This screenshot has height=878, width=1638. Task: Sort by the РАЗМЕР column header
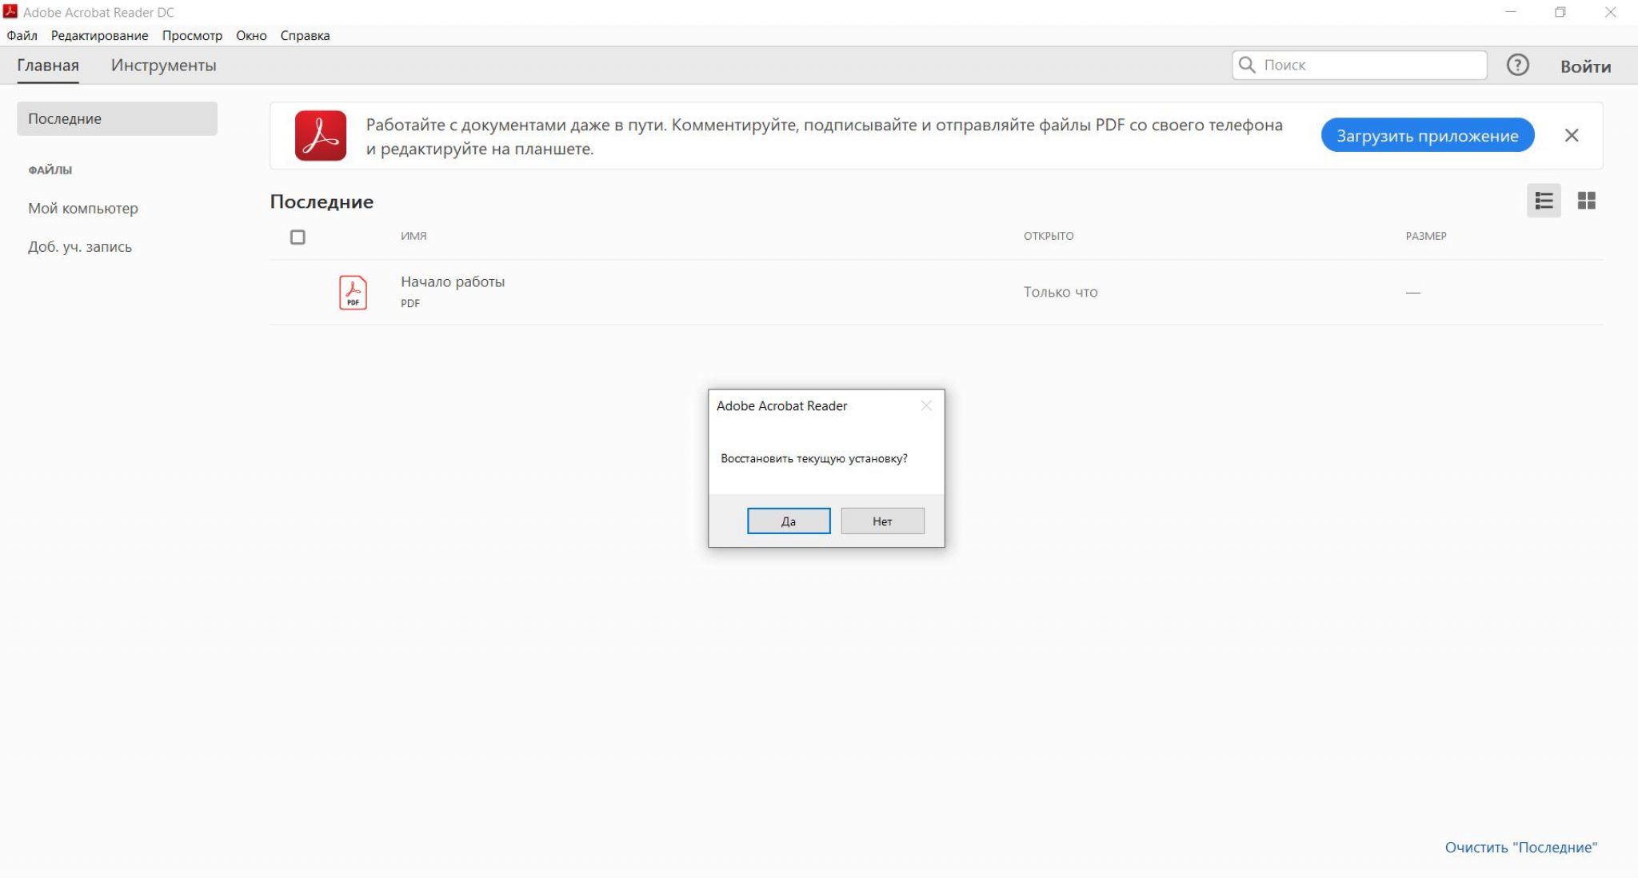click(x=1426, y=236)
